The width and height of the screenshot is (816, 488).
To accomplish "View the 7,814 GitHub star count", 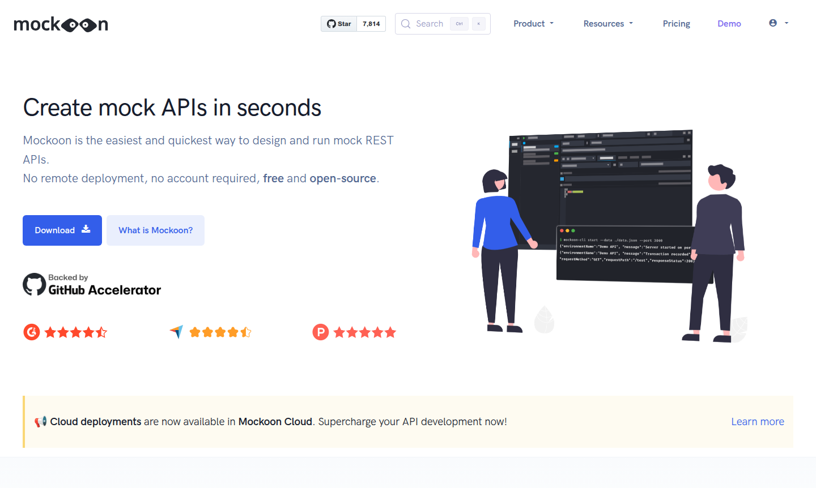I will click(x=371, y=24).
